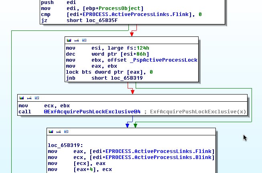Viewport: 262px width, 173px height.
Task: Click loc_65B319 target in jnb line
Action: pyautogui.click(x=127, y=78)
